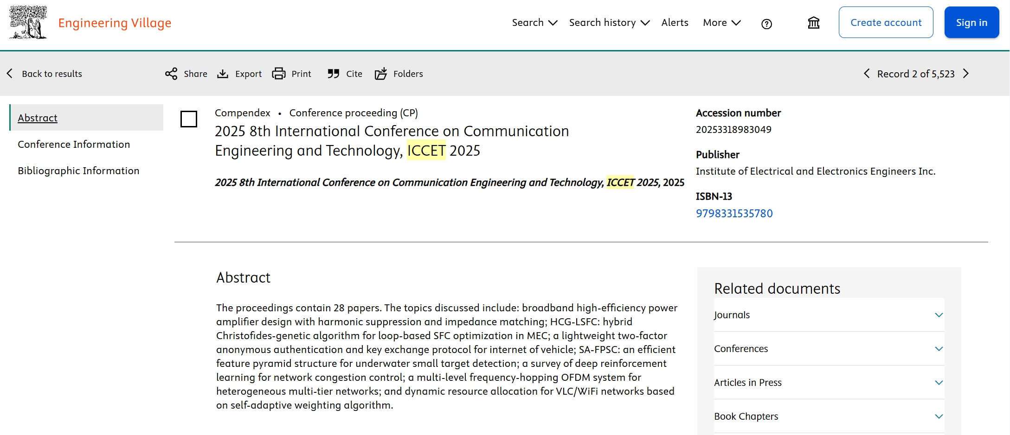Select the record checkbox beside title
The image size is (1010, 435).
[188, 119]
